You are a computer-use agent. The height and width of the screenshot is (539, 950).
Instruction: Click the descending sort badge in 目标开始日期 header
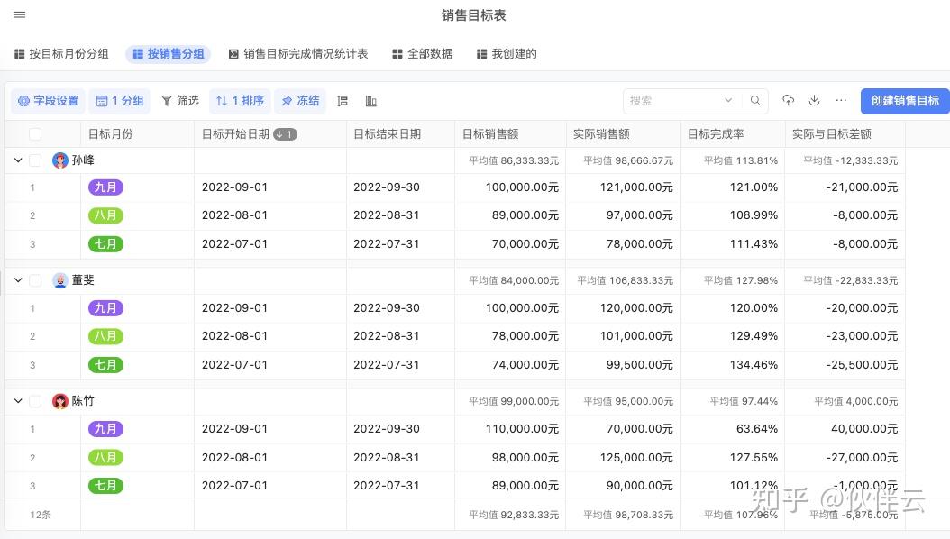[285, 134]
